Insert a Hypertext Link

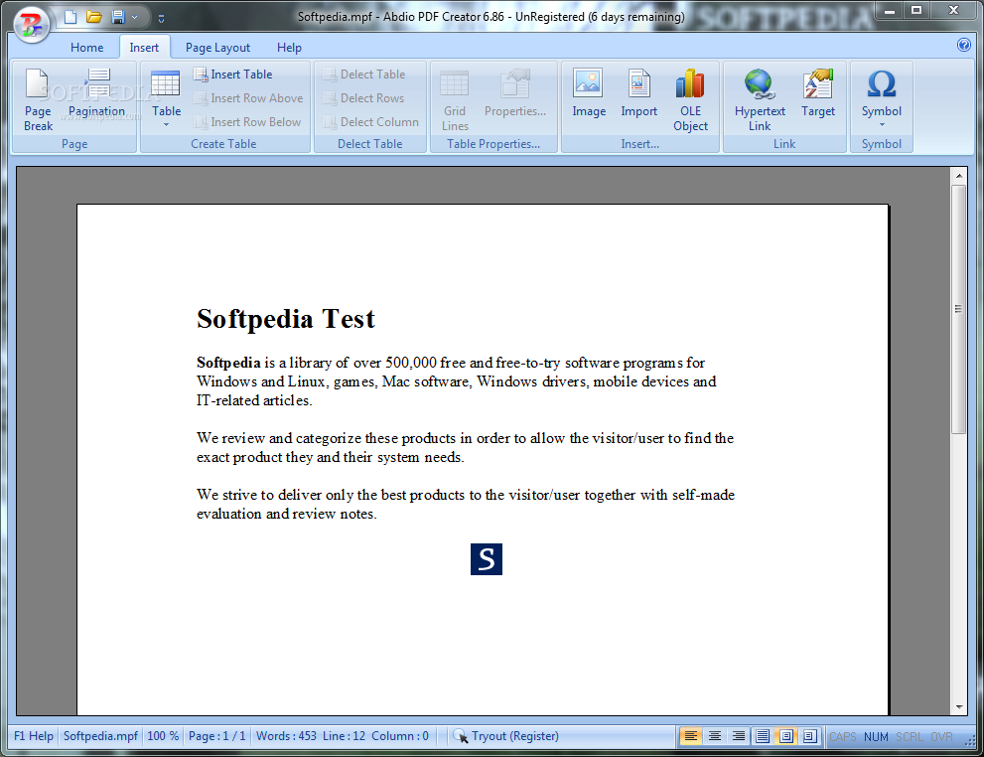pos(760,100)
